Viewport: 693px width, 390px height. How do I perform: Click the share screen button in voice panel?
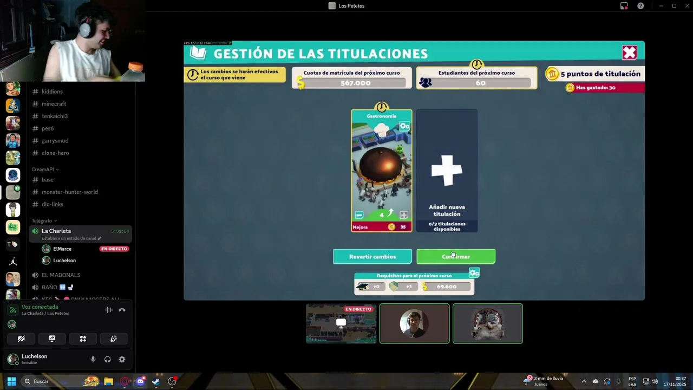tap(52, 339)
